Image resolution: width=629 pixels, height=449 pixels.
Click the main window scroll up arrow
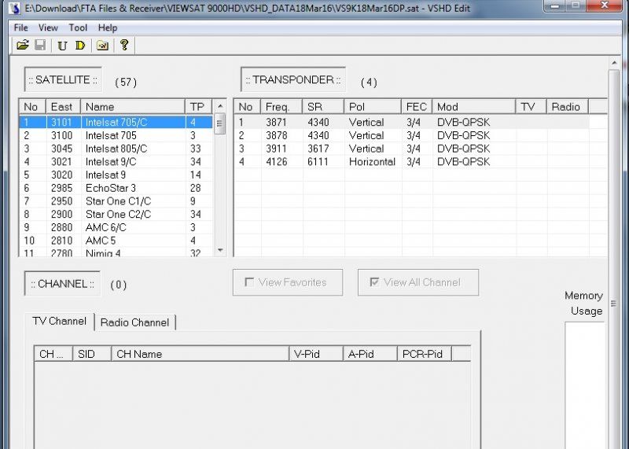pyautogui.click(x=614, y=63)
